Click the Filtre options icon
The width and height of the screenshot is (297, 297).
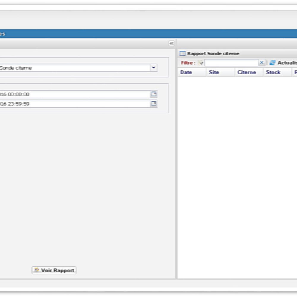[x=200, y=63]
